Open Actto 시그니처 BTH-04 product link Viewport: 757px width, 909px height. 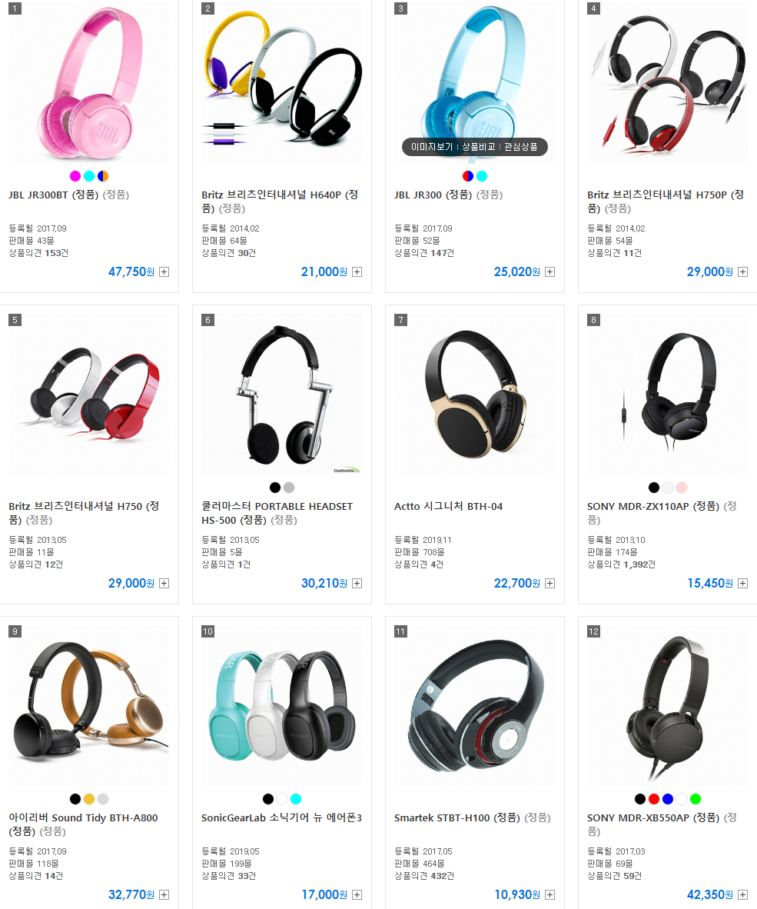click(x=448, y=506)
